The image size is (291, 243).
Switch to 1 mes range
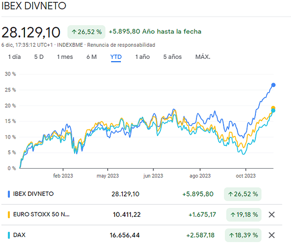click(x=65, y=57)
